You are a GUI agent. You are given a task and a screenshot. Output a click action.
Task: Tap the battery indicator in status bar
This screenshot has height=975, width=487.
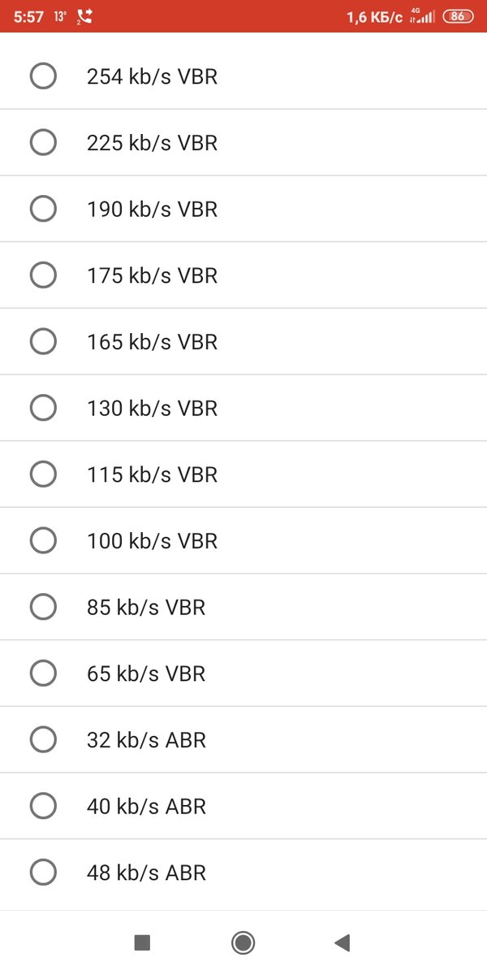[458, 16]
